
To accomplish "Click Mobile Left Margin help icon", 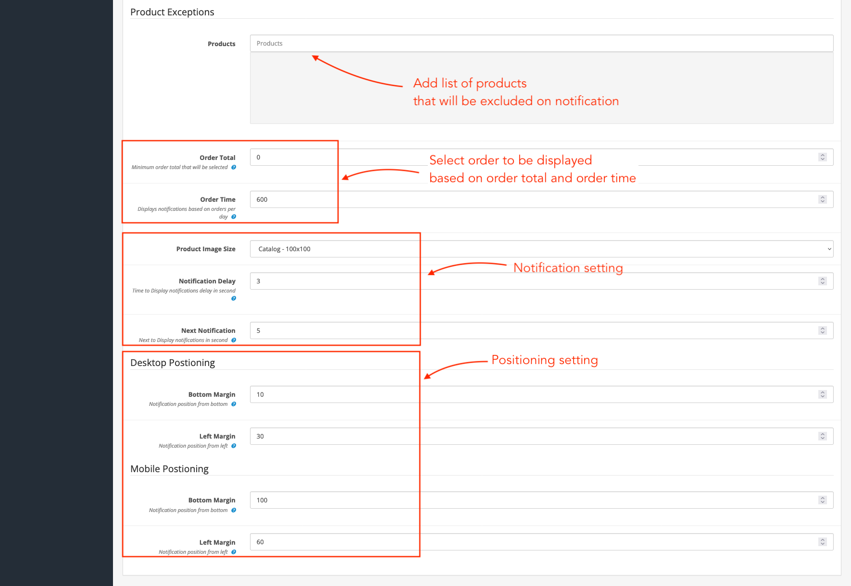I will [234, 552].
